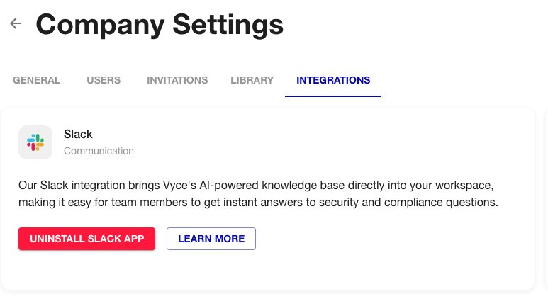Select the Library tab
The width and height of the screenshot is (548, 306).
252,80
